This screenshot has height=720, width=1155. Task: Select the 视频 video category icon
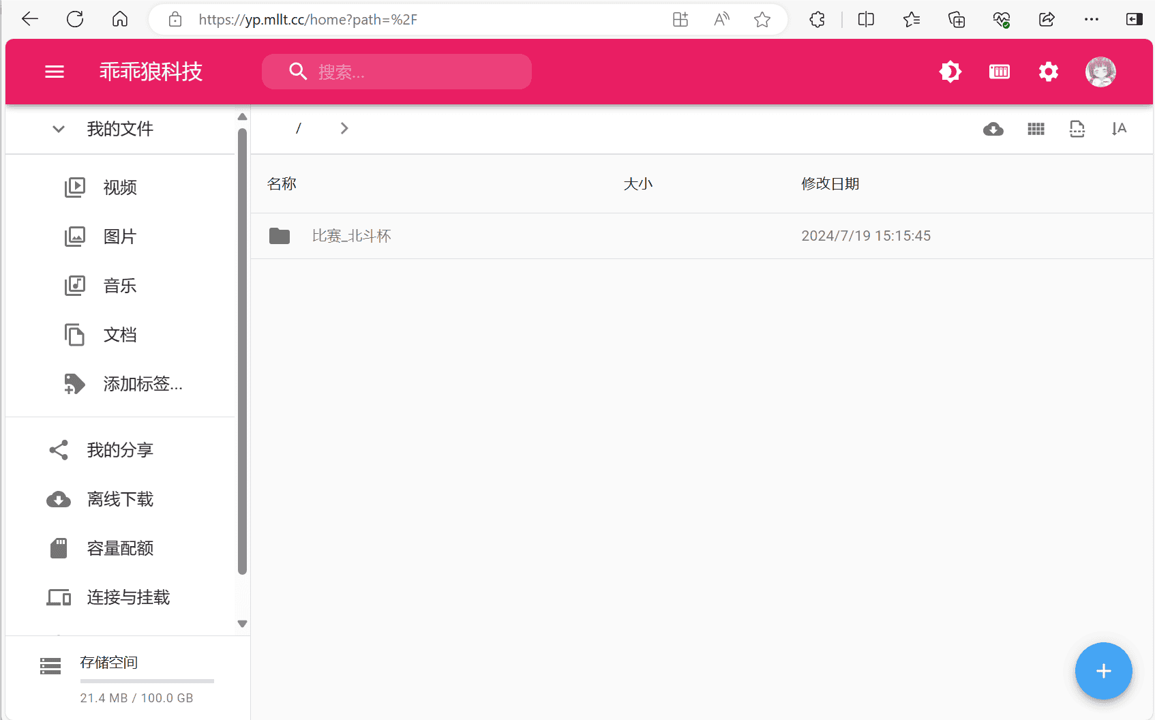click(x=75, y=187)
